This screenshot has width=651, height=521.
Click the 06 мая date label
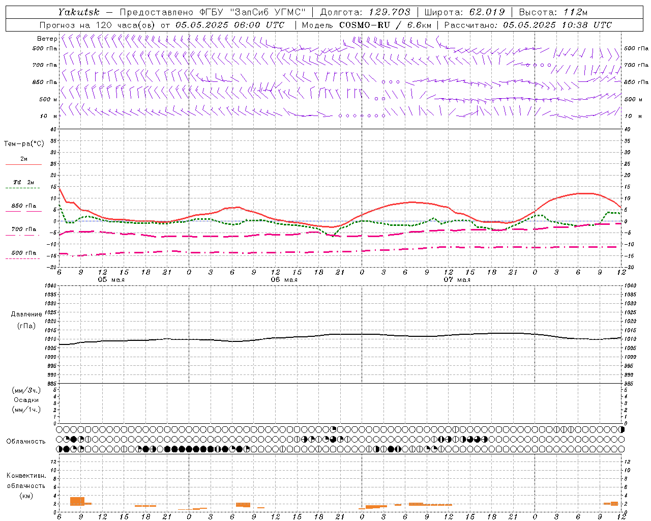pos(284,280)
